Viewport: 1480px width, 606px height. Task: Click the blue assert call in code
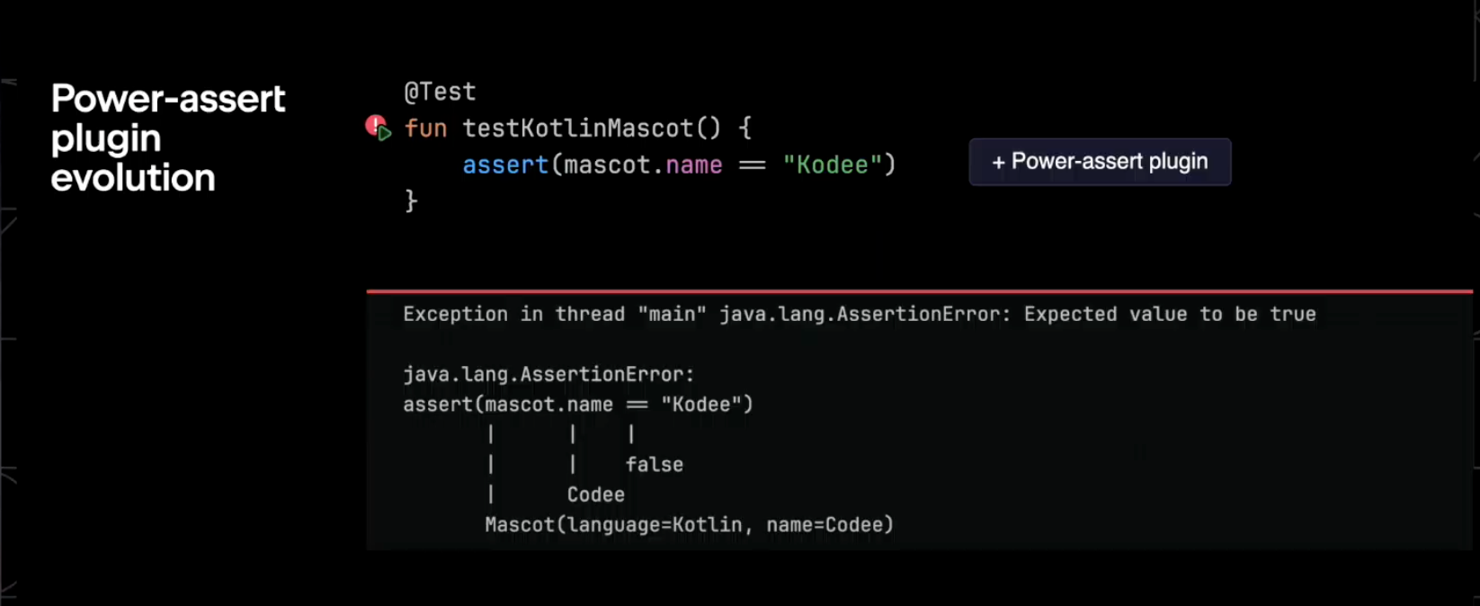point(505,165)
